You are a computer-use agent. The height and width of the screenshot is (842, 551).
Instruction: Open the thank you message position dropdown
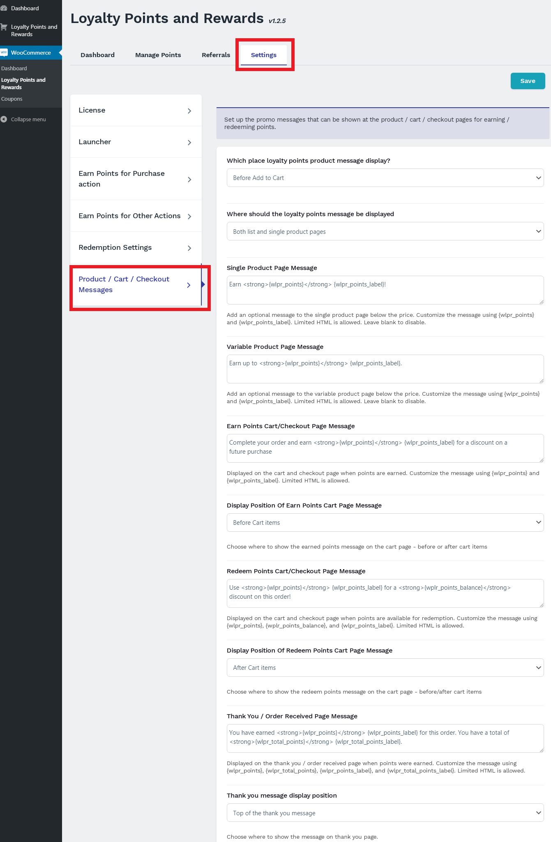coord(385,813)
